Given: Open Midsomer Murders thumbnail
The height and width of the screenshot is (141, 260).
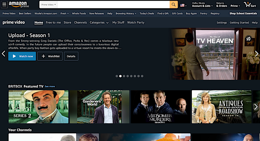Looking at the screenshot, I should 161,107.
